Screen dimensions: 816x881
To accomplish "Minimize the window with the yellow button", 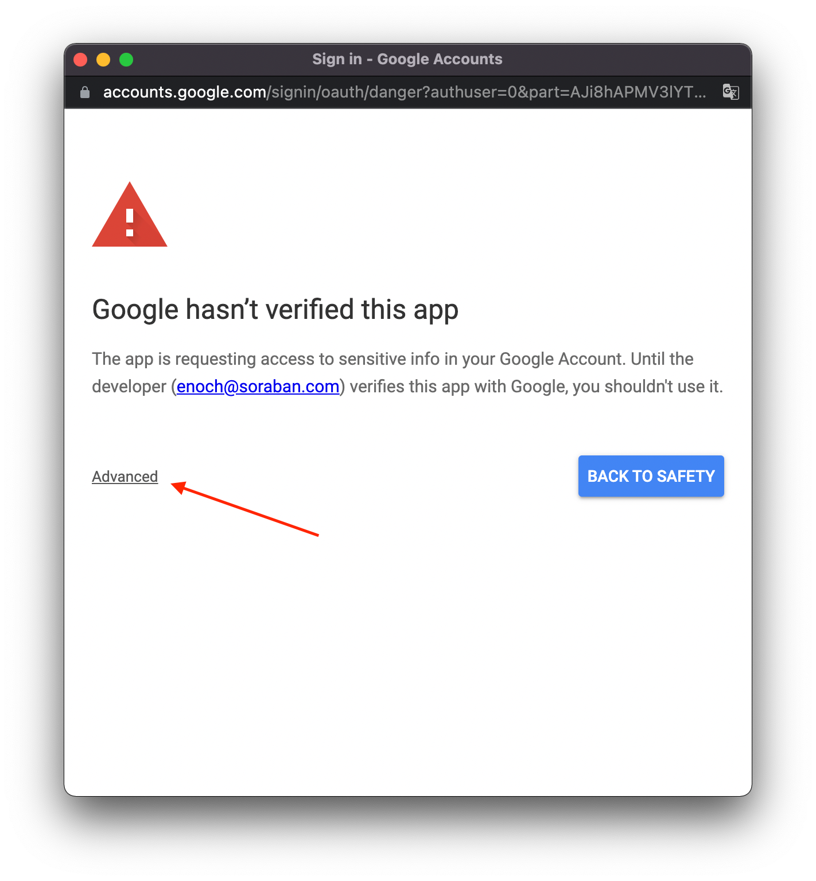I will tap(103, 60).
